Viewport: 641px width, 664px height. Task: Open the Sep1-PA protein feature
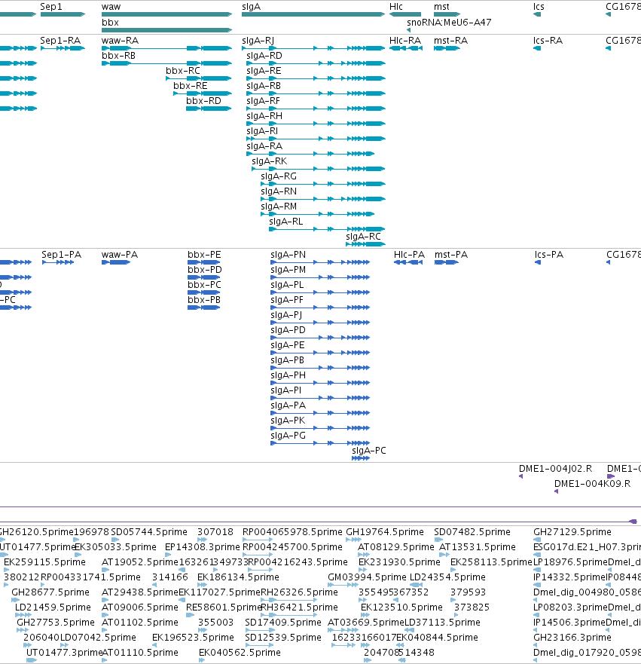(x=58, y=262)
